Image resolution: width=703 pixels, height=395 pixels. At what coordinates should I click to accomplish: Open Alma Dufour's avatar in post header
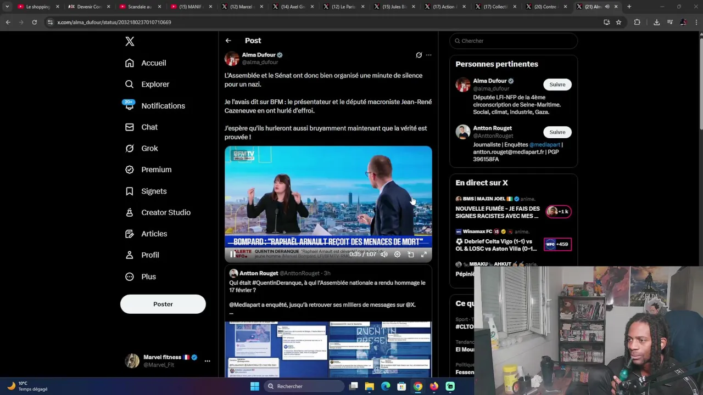tap(232, 58)
